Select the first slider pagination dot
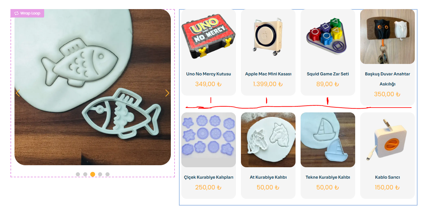The height and width of the screenshot is (214, 431). (78, 174)
